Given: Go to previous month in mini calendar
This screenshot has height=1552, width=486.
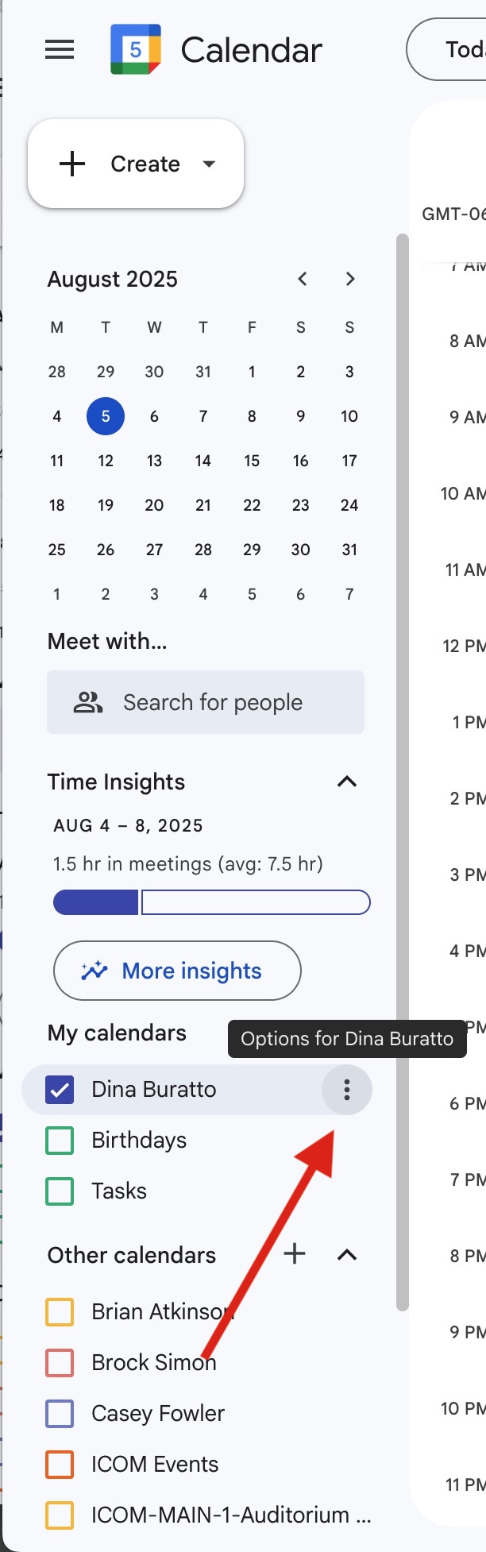Looking at the screenshot, I should pyautogui.click(x=303, y=279).
